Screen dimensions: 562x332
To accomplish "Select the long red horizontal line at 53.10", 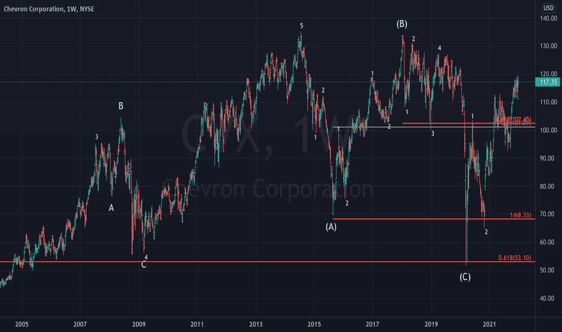I will coord(267,261).
